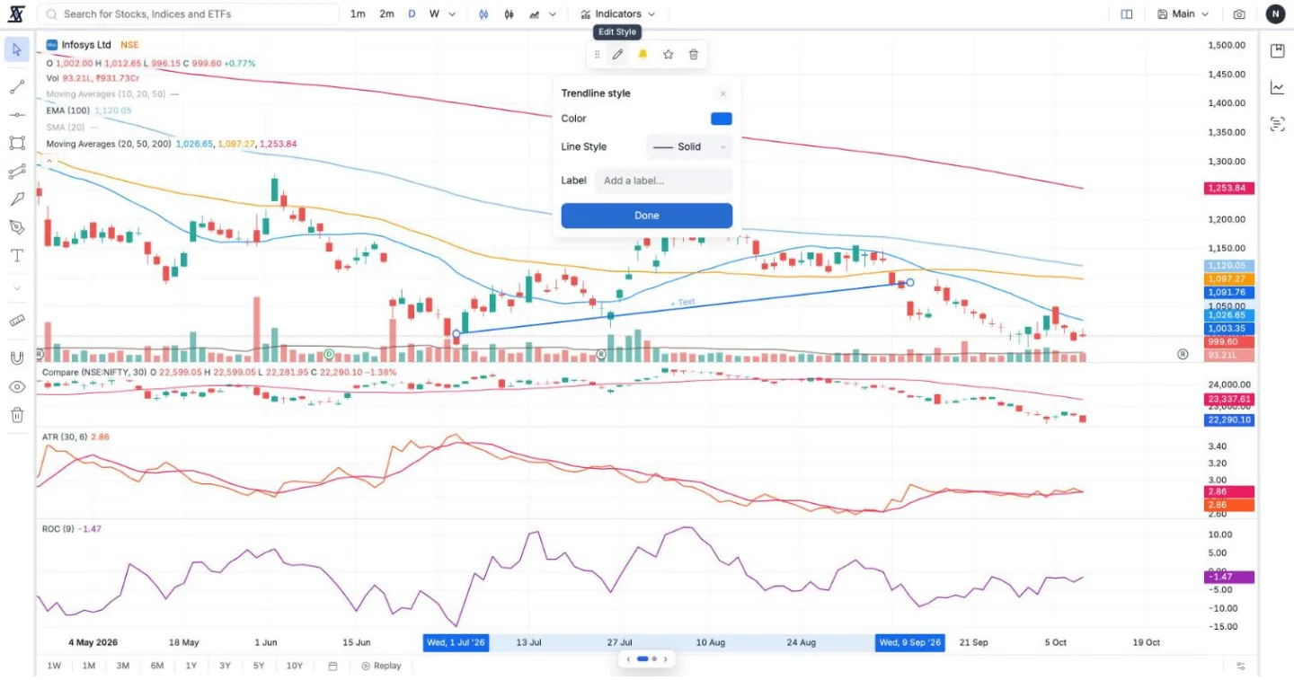
Task: Expand more timeframe options chevron
Action: point(452,14)
